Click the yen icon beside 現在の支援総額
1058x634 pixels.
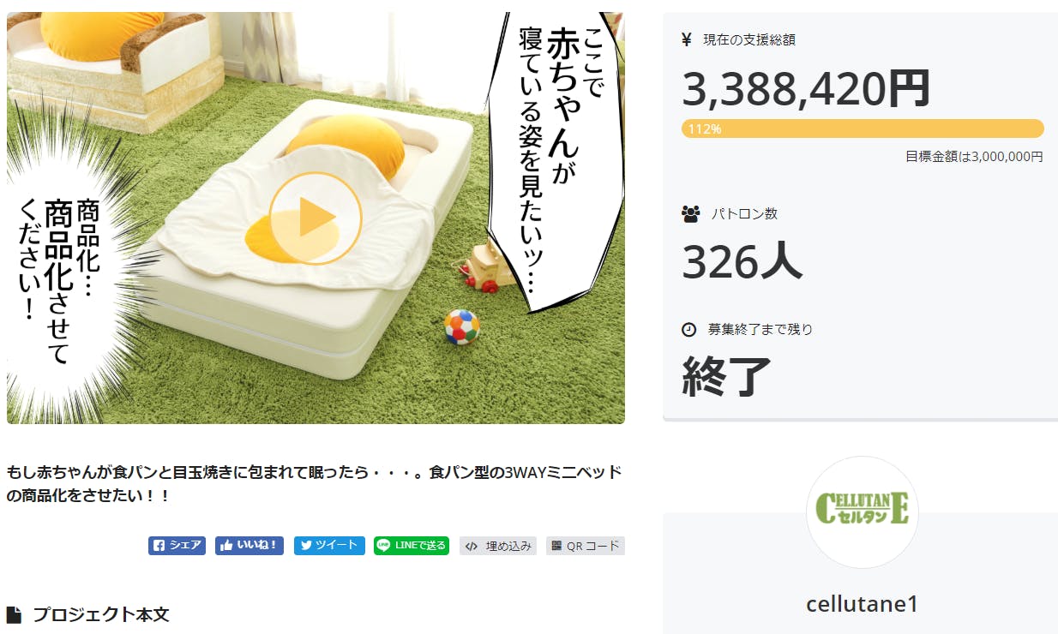[x=687, y=39]
